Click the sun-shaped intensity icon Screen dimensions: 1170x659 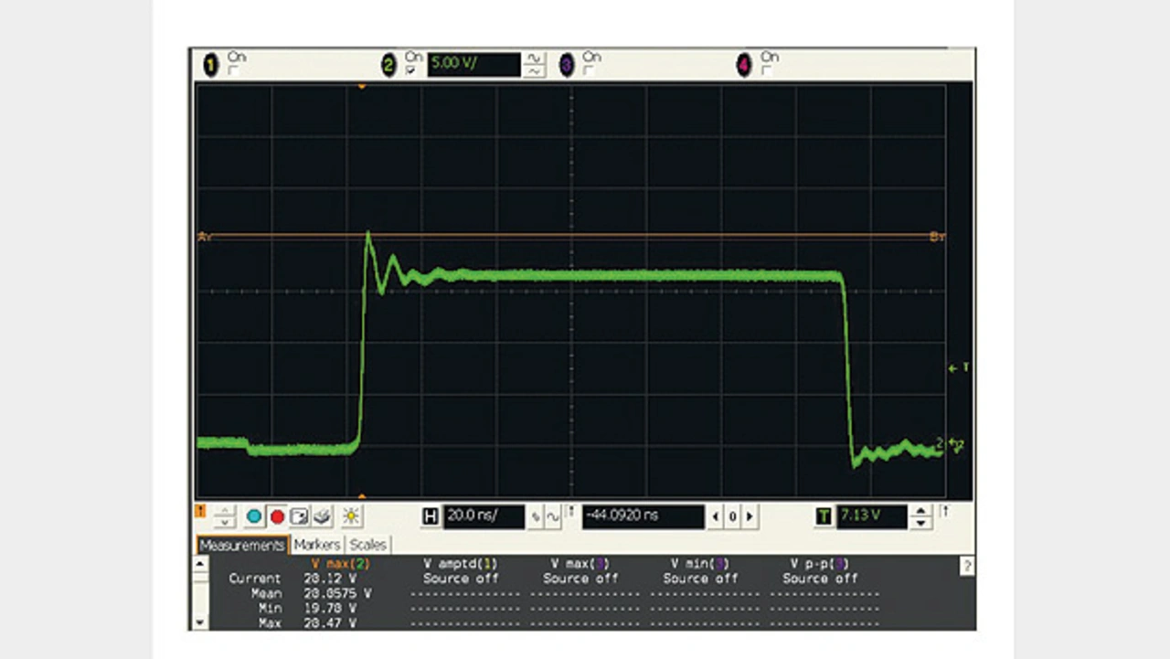coord(350,517)
